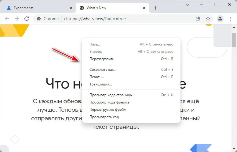
Task: Open "Просмотр кода страницы" menu entry
Action: click(x=111, y=95)
